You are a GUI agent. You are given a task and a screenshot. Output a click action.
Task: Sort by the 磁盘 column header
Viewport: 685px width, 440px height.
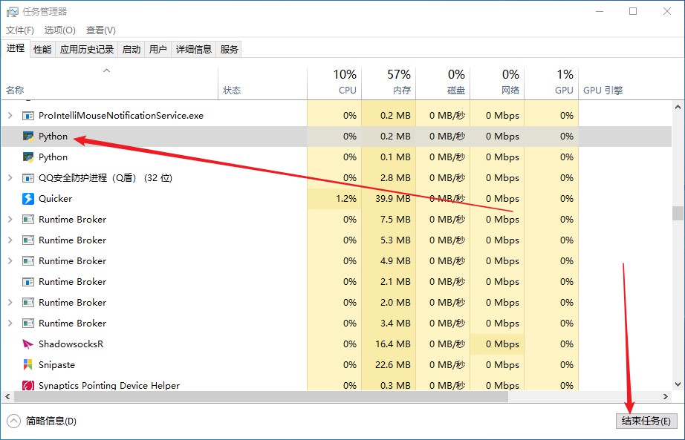point(443,84)
